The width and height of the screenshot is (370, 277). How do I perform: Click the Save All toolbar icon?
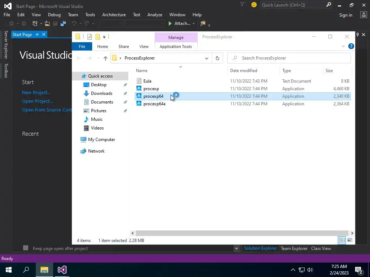[x=63, y=23]
